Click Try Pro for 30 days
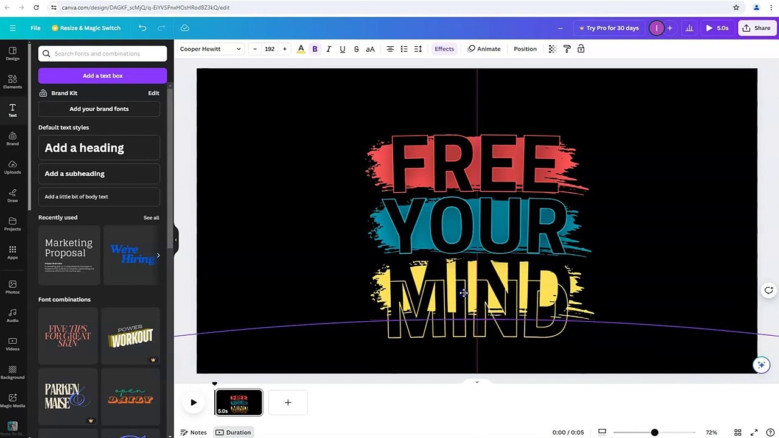The width and height of the screenshot is (779, 438). pyautogui.click(x=609, y=28)
